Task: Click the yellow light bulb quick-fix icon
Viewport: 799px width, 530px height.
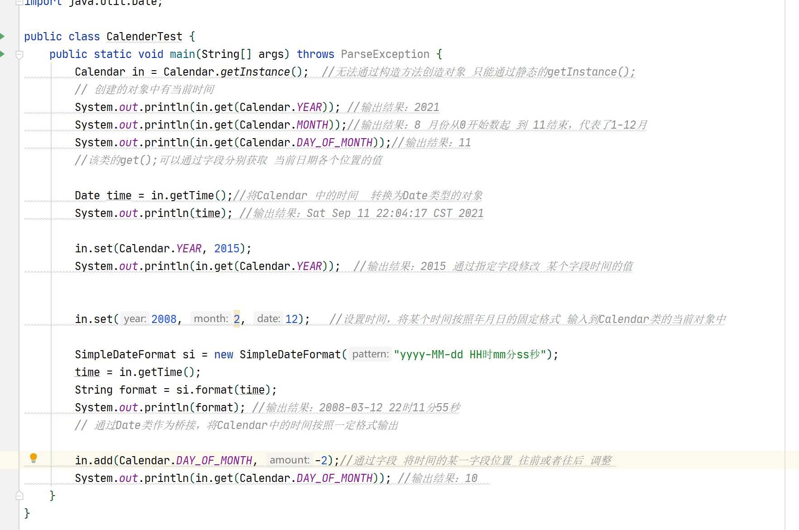Action: (33, 458)
